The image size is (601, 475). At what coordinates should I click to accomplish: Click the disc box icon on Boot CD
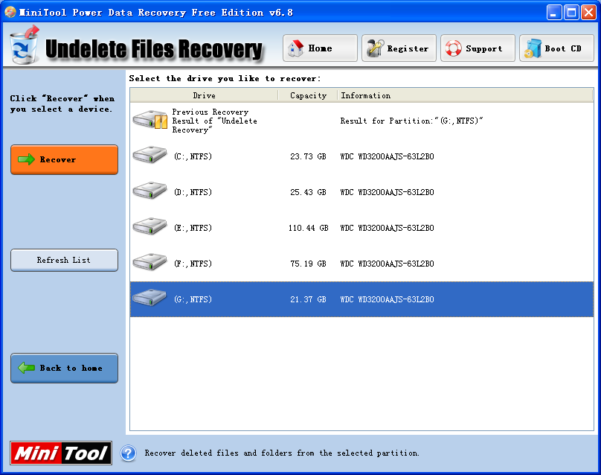(x=533, y=48)
